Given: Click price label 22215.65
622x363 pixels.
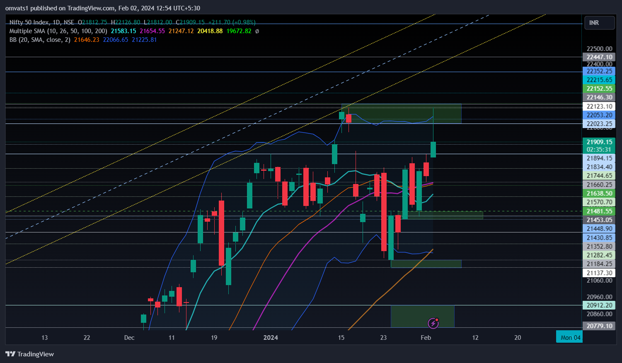Looking at the screenshot, I should pyautogui.click(x=599, y=80).
